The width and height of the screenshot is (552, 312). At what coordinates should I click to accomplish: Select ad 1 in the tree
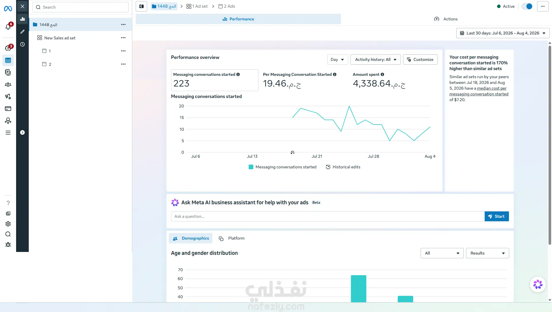click(80, 51)
